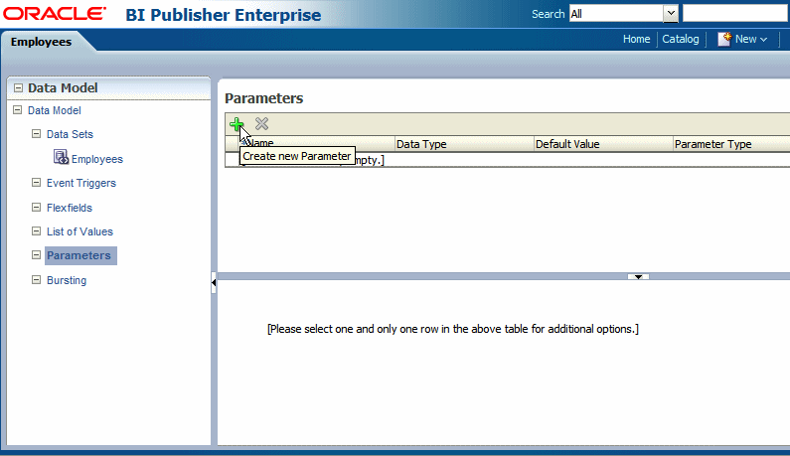Select the List of Values node

coord(79,231)
